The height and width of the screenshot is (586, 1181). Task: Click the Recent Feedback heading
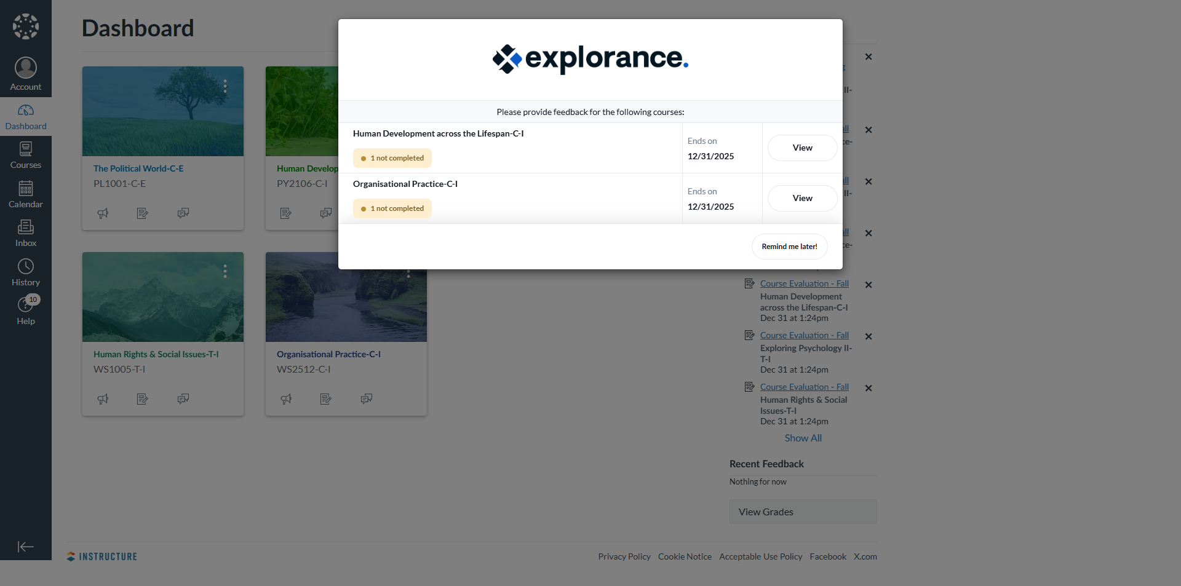coord(766,464)
